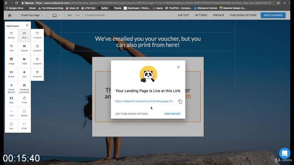This screenshot has width=294, height=165.
Task: Add Social Buttons element
Action: (x=11, y=88)
